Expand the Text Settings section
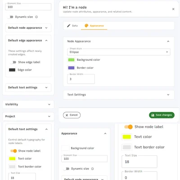Viewport: 180px width, 180px height. [119, 94]
